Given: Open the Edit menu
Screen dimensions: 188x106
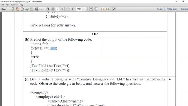Looking at the screenshot, I should 2,5.
